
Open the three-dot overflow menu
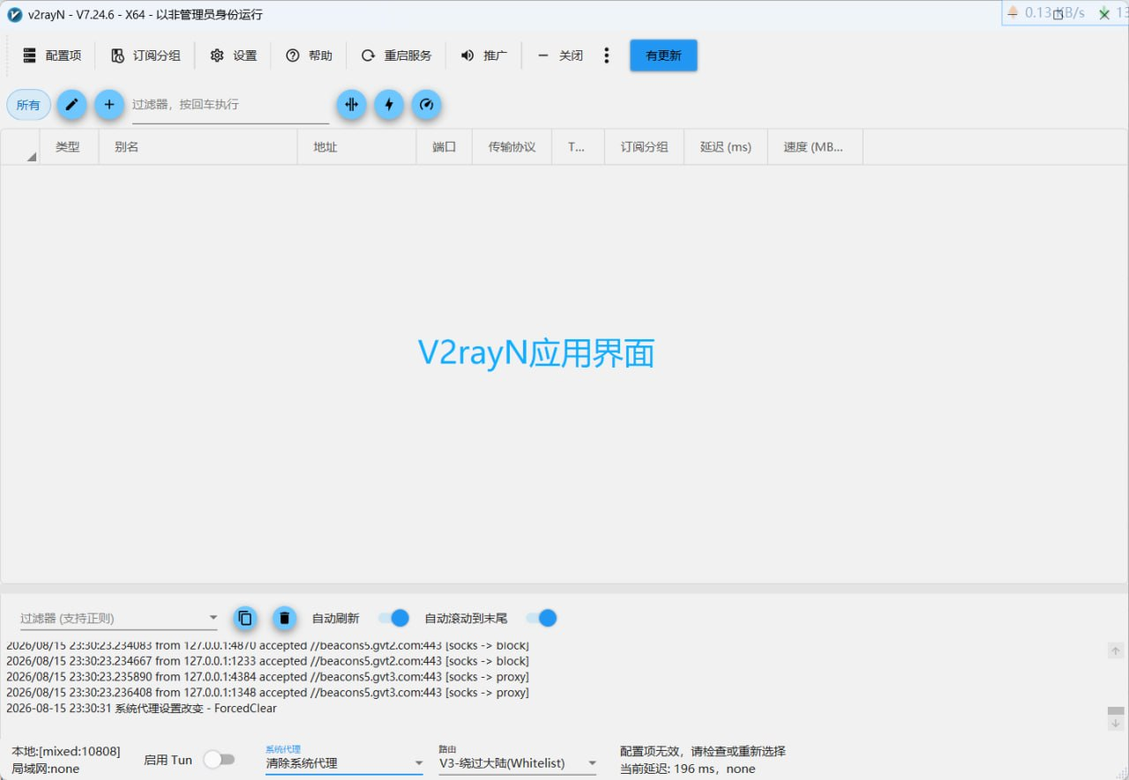[x=607, y=56]
